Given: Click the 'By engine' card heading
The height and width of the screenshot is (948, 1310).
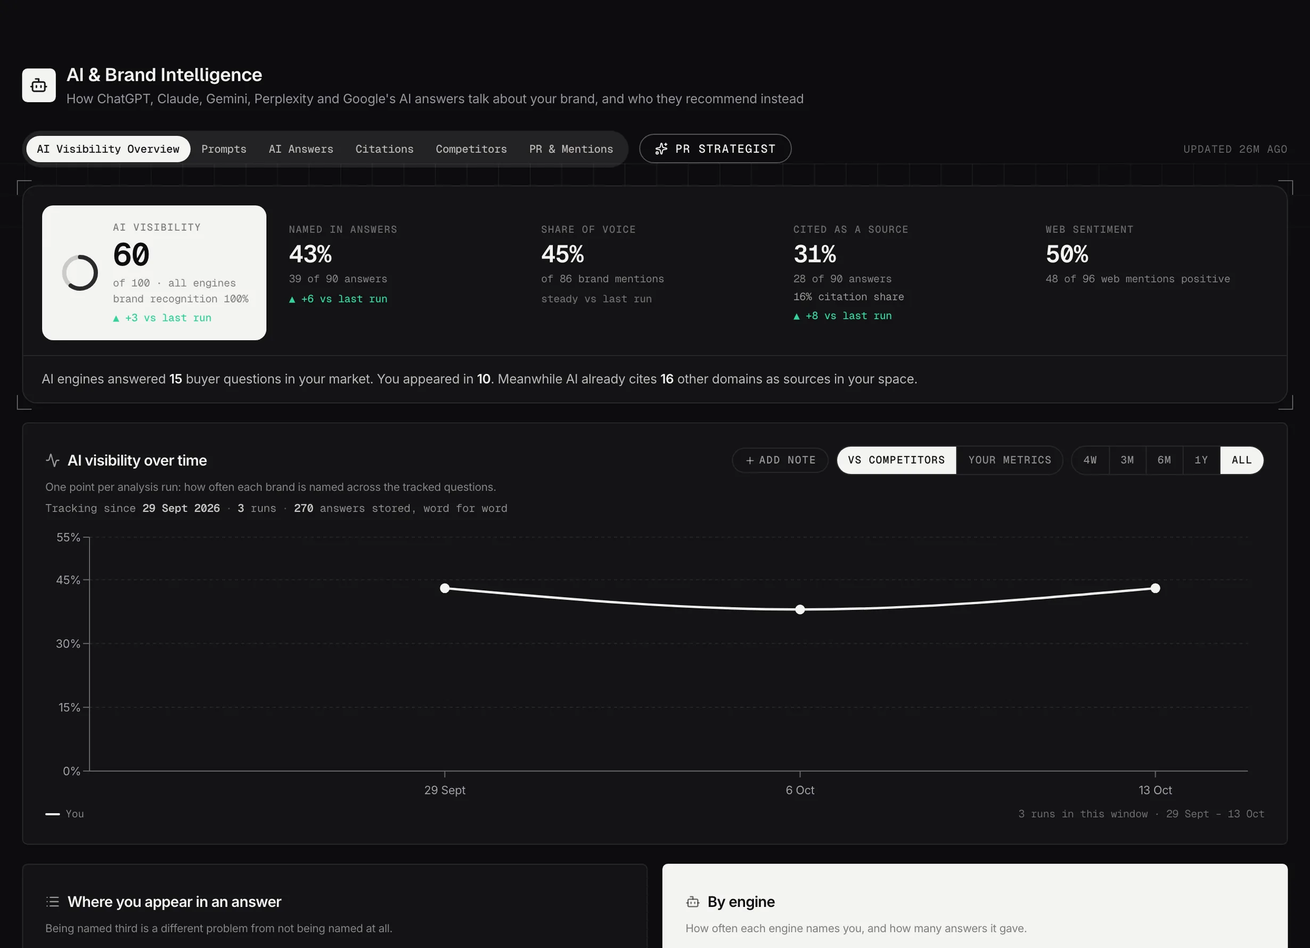Looking at the screenshot, I should coord(741,902).
